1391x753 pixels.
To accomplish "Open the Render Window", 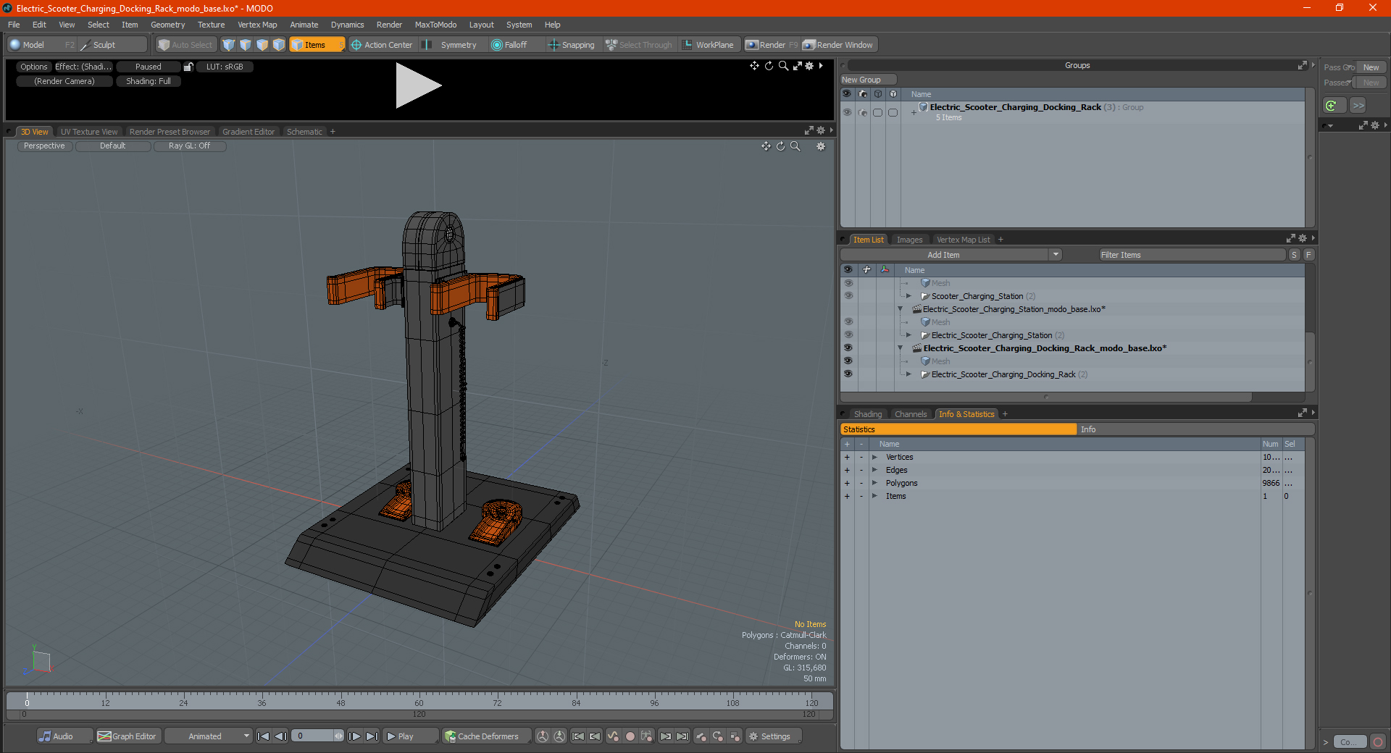I will 839,45.
